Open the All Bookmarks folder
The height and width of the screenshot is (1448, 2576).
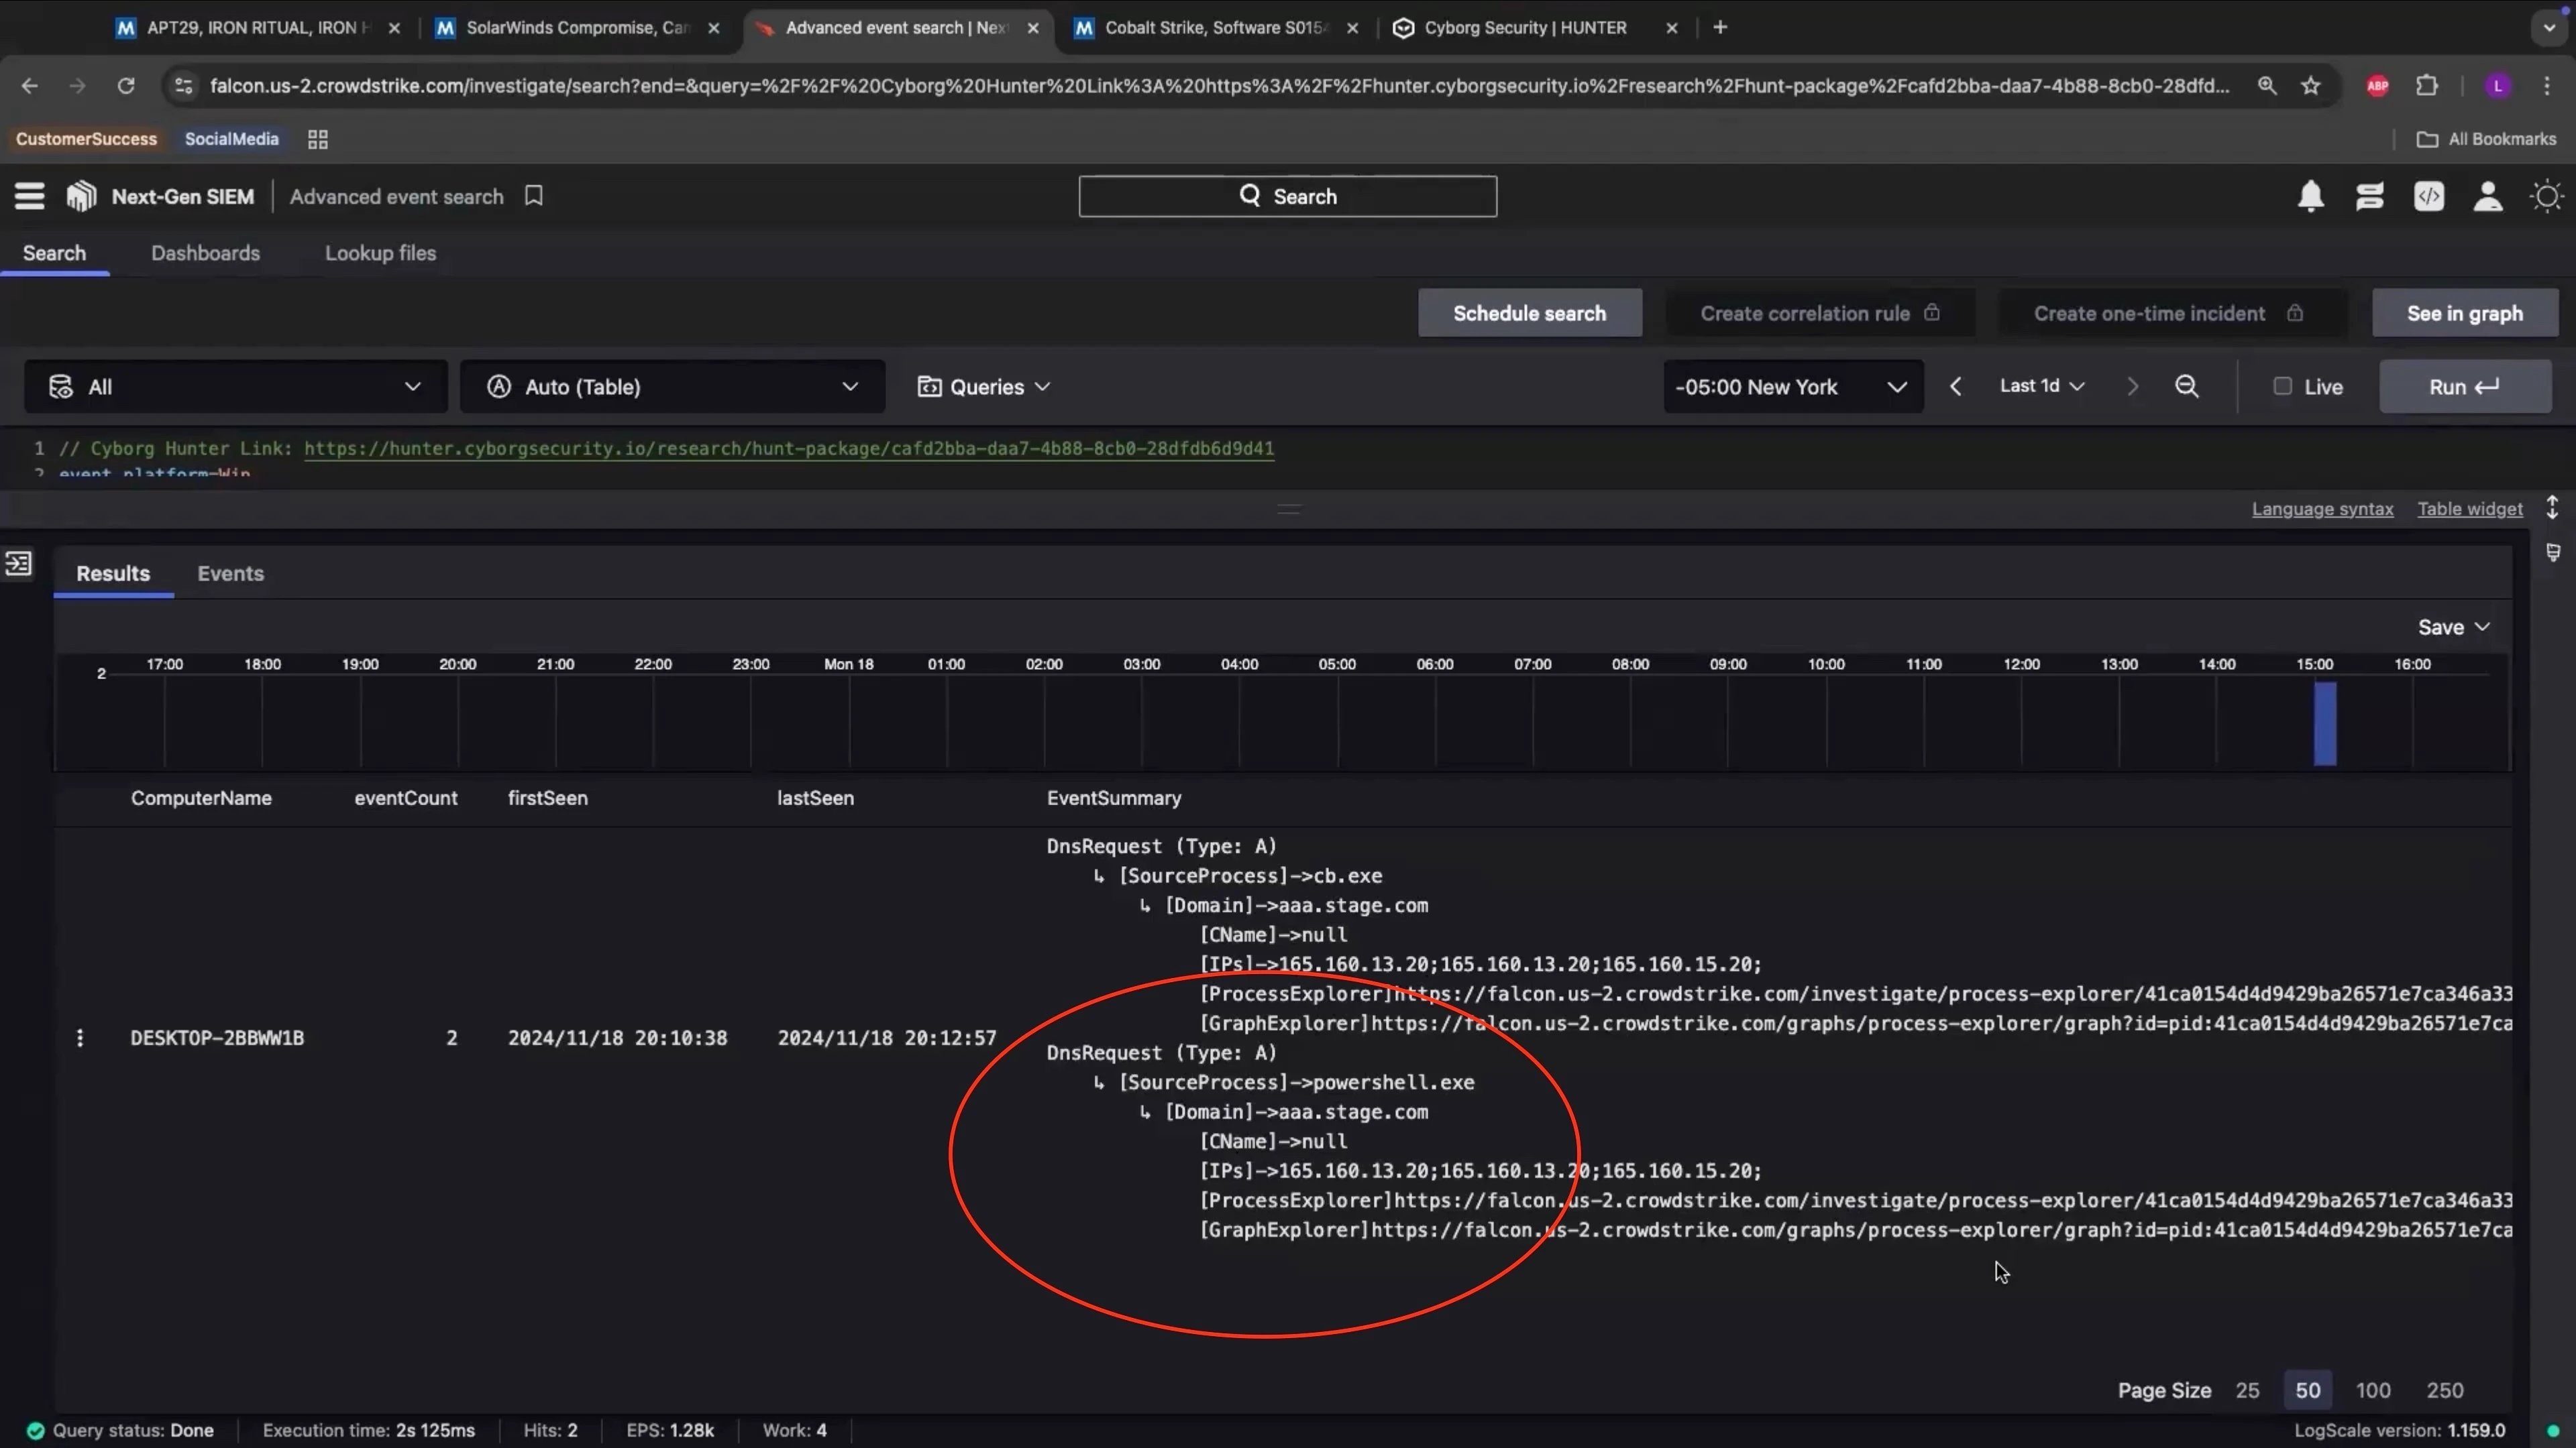[2487, 139]
